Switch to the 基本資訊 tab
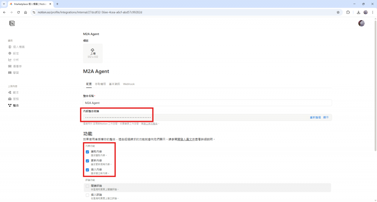The image size is (377, 202). [114, 84]
